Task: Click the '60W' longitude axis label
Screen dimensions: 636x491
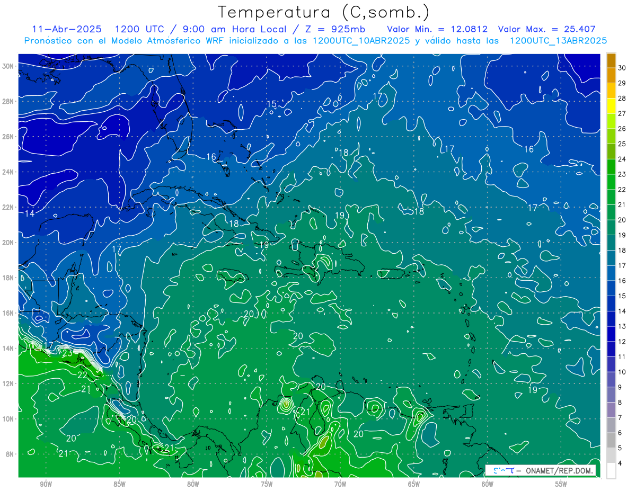Action: click(x=488, y=484)
